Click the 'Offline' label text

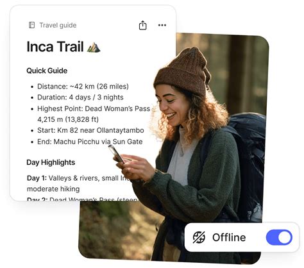click(229, 237)
